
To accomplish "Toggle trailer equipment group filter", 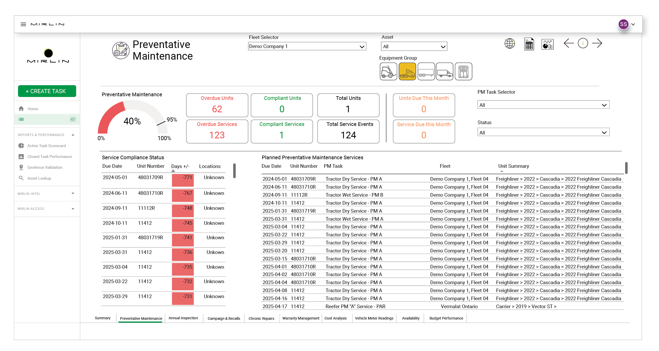I will pyautogui.click(x=426, y=71).
